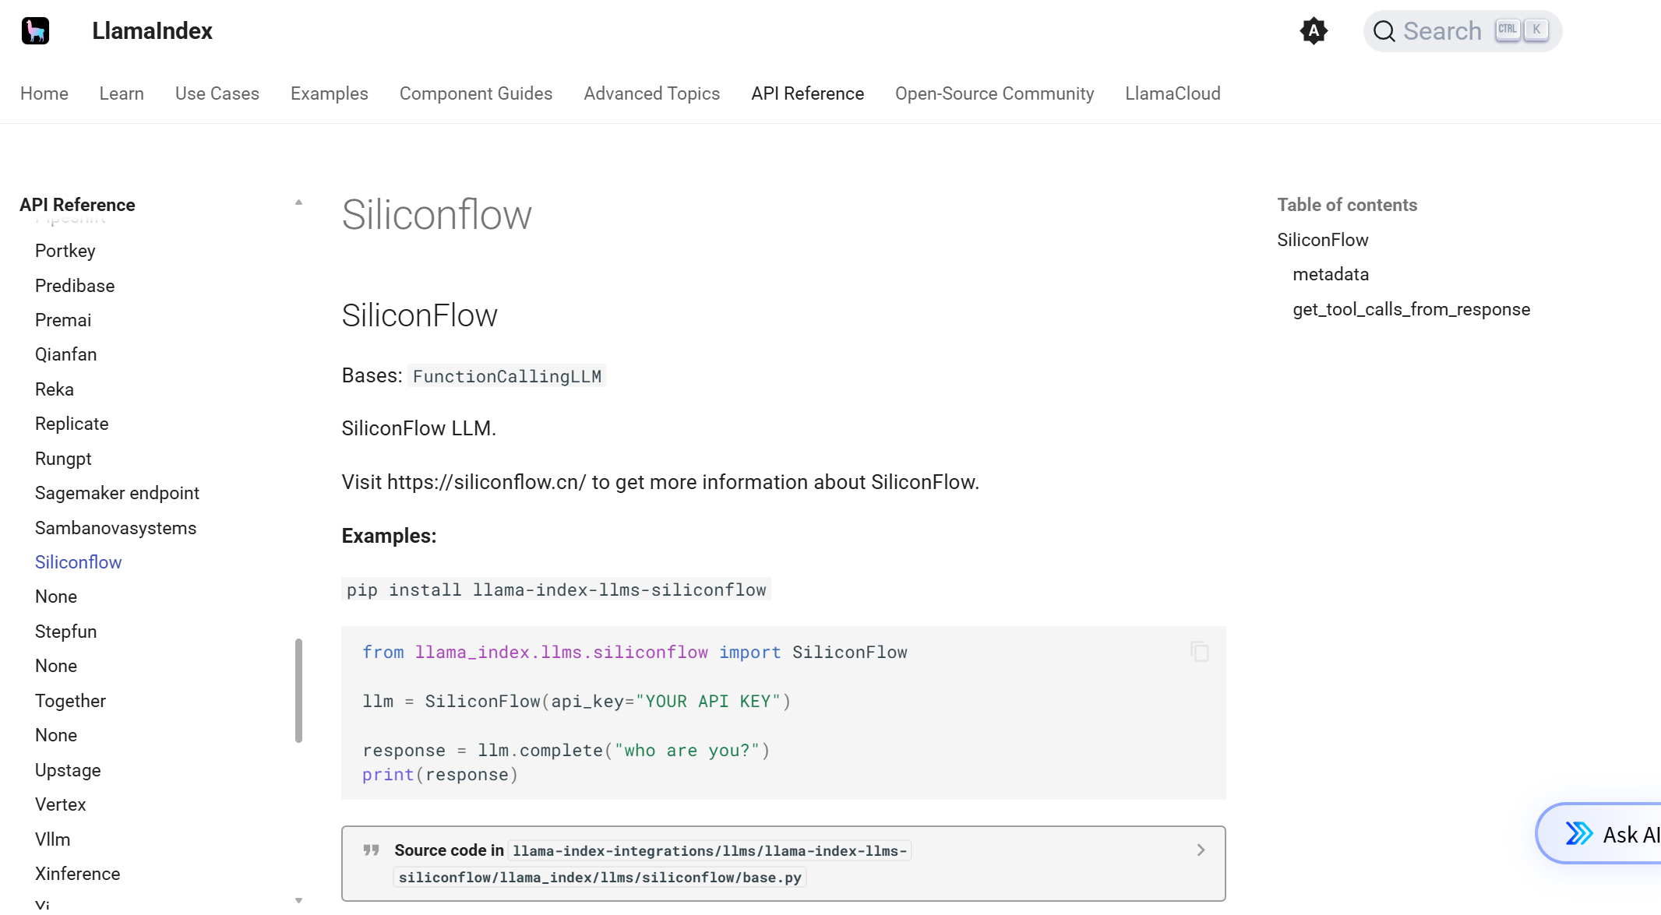Click the Ask AI double-arrow icon
Image resolution: width=1661 pixels, height=915 pixels.
click(x=1579, y=834)
